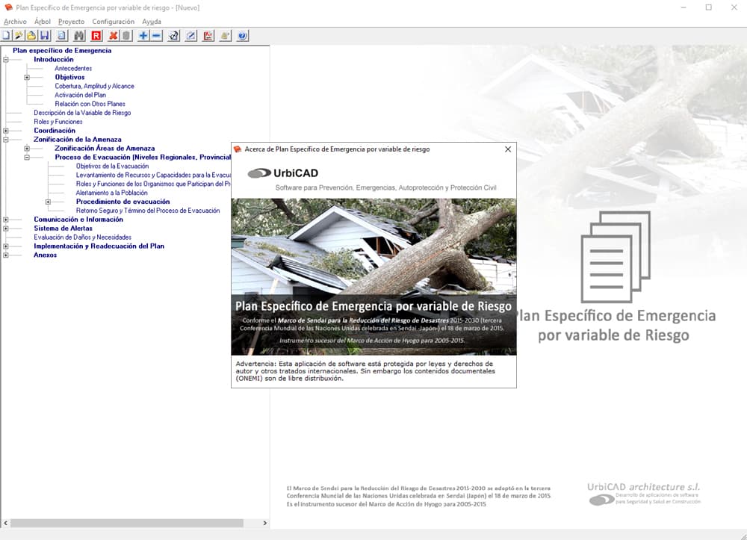747x540 pixels.
Task: Open the Configuración menu
Action: [x=114, y=22]
